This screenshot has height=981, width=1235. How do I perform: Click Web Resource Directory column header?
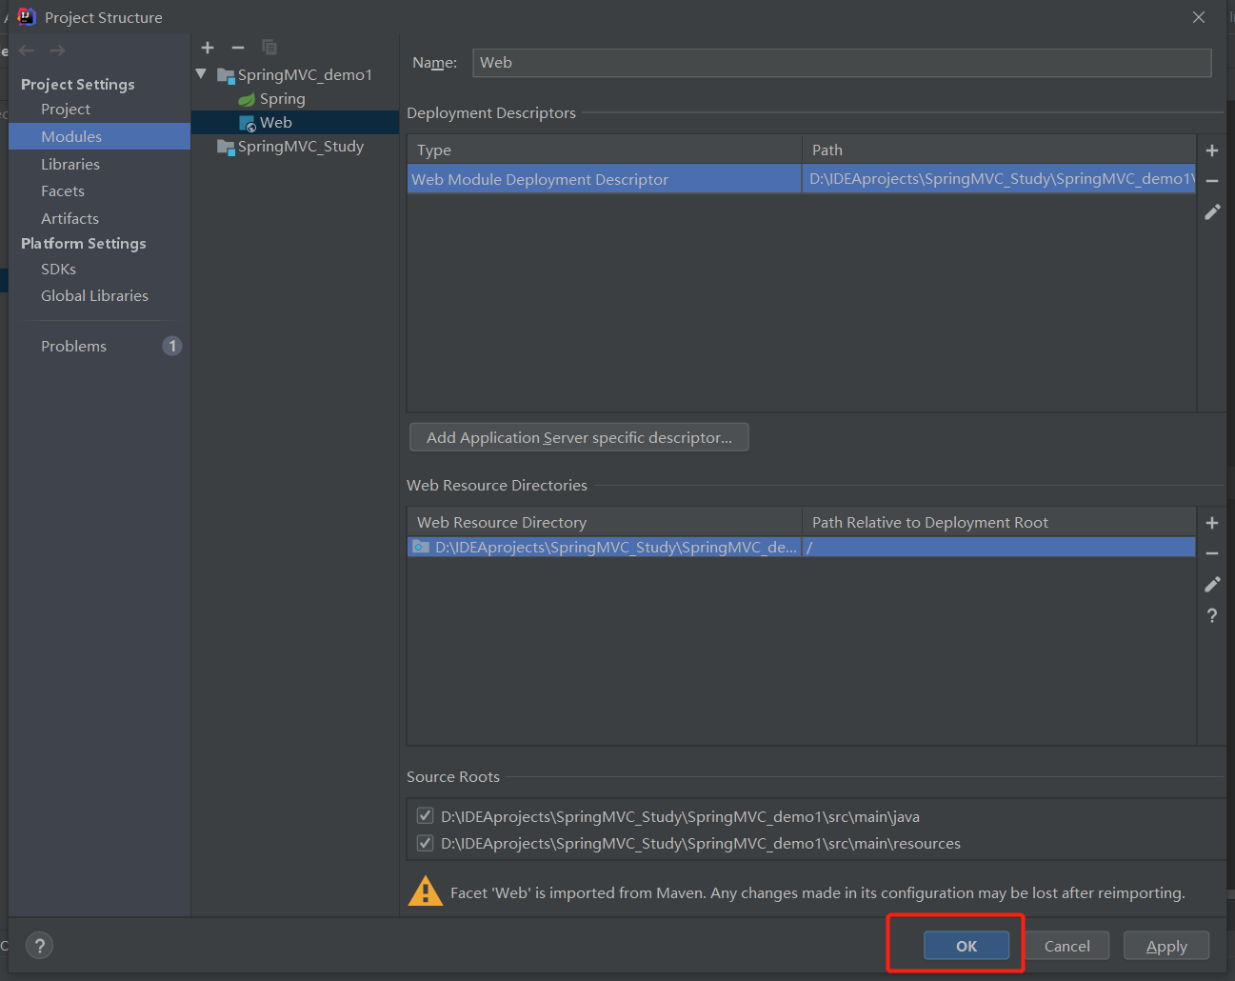click(605, 522)
